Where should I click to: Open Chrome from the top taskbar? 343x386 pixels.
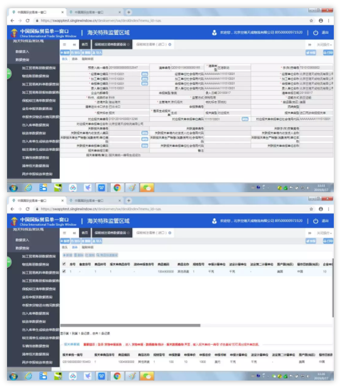pyautogui.click(x=117, y=188)
